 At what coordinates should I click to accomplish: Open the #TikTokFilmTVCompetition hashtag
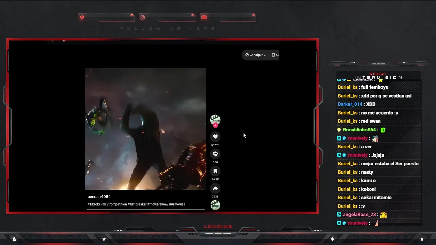click(x=107, y=204)
